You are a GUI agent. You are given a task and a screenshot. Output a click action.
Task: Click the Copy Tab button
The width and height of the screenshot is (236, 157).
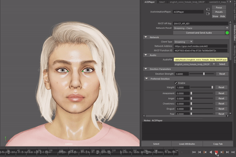[218, 144]
